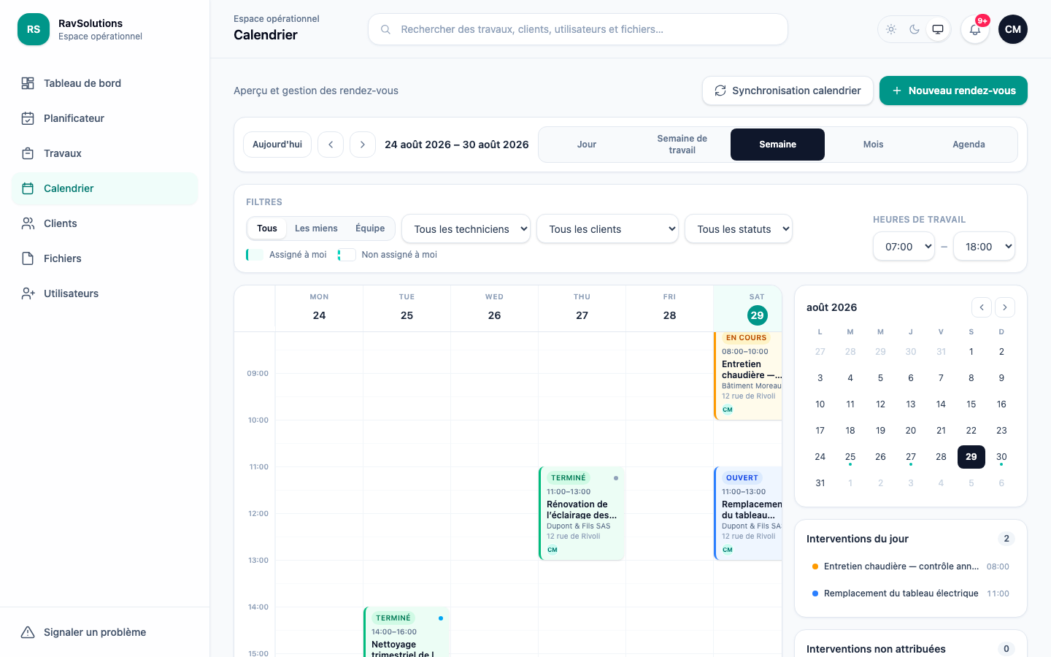Click the Aujourd'hui button
1051x657 pixels.
277,145
